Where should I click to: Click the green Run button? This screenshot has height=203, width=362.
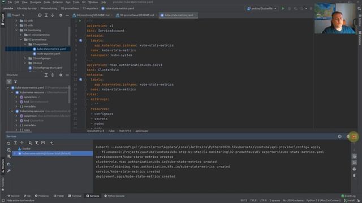[283, 8]
